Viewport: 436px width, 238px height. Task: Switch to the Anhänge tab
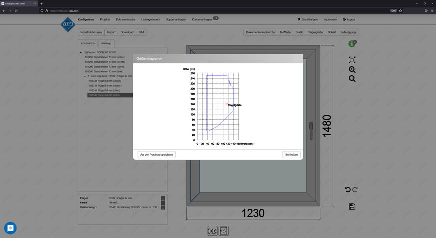pos(106,43)
